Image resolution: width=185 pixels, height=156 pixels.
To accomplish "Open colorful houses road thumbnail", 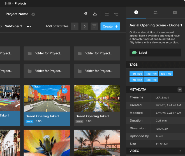I will (x=47, y=98).
